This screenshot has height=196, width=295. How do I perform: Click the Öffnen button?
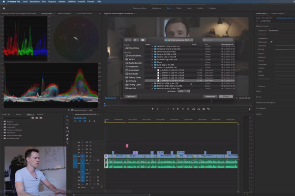click(226, 97)
